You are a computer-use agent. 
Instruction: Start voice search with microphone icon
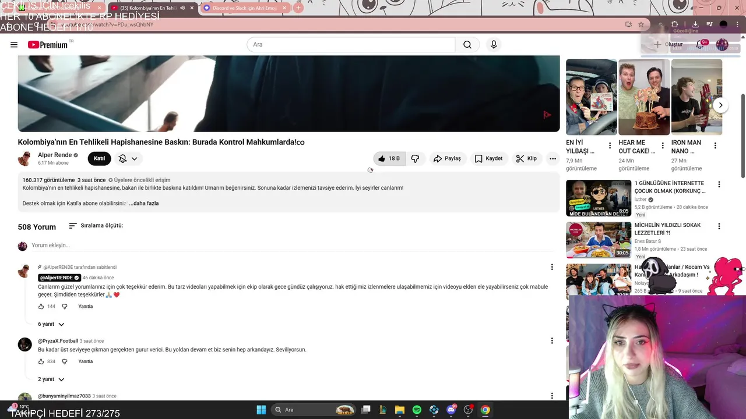pos(494,45)
